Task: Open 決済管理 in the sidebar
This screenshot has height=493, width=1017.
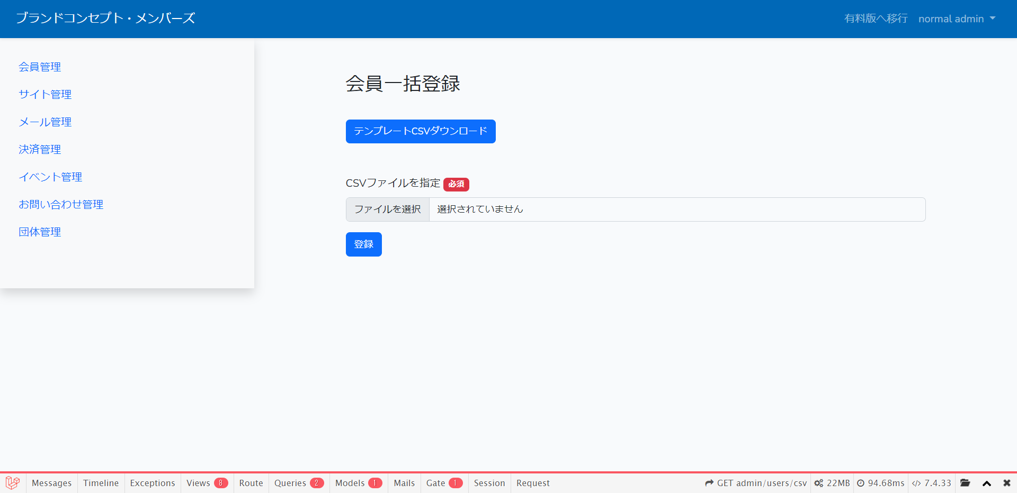Action: [x=40, y=149]
